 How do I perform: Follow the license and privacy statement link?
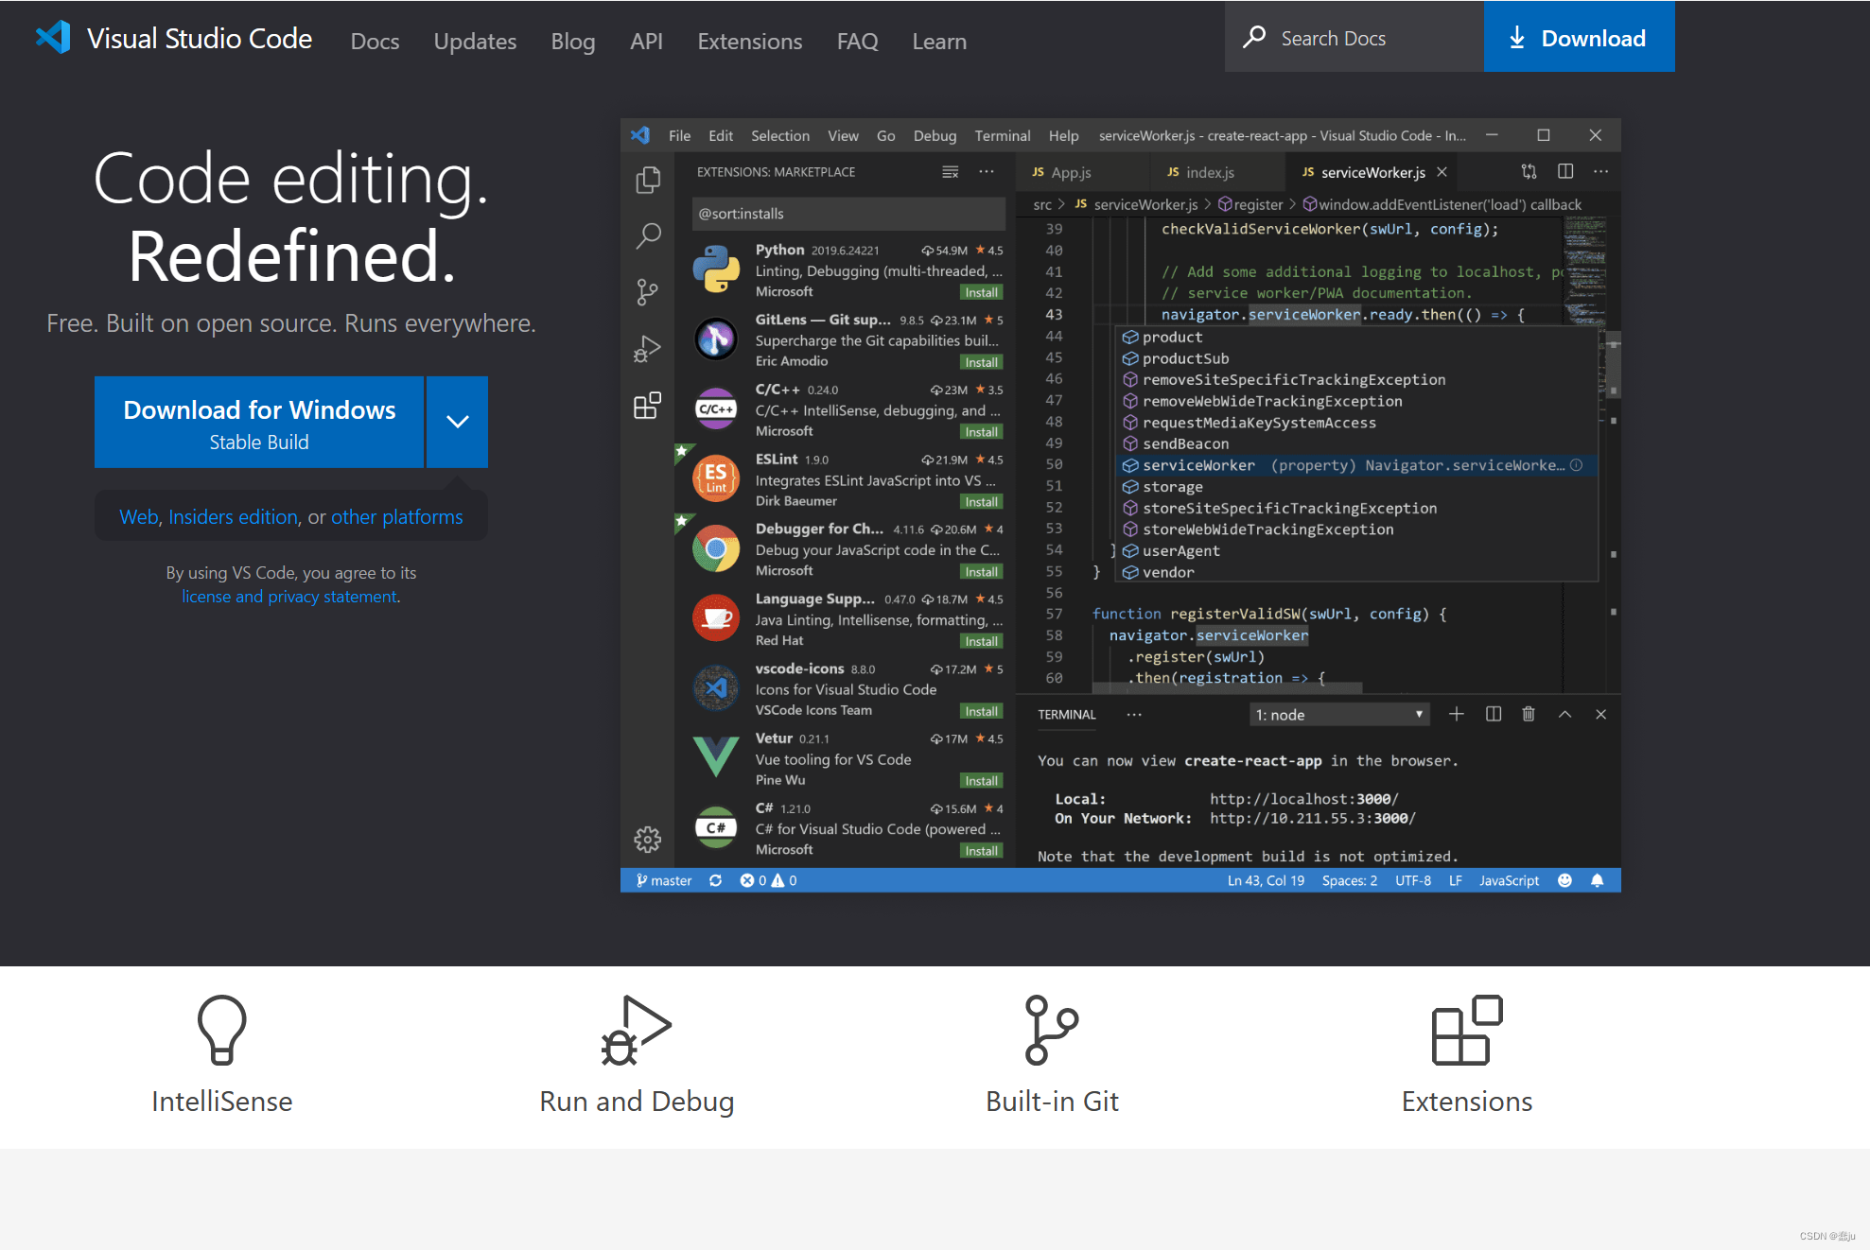(x=289, y=597)
